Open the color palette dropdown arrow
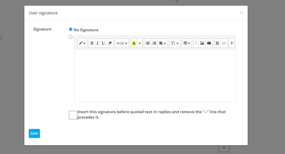 pos(140,43)
